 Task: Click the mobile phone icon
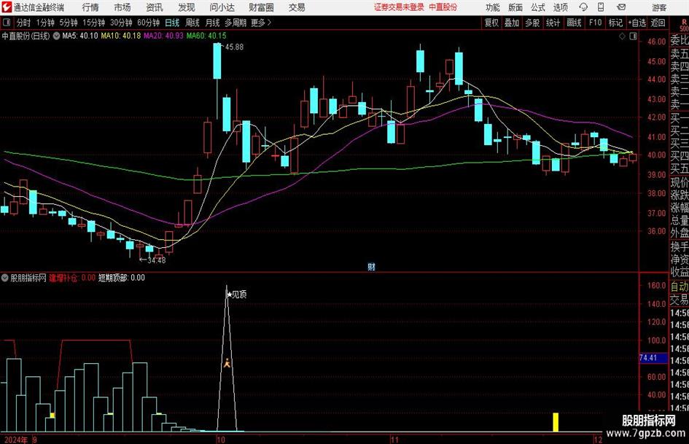601,7
